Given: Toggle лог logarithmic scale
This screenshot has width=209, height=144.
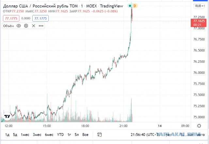Looking at the screenshot, I should [x=190, y=135].
